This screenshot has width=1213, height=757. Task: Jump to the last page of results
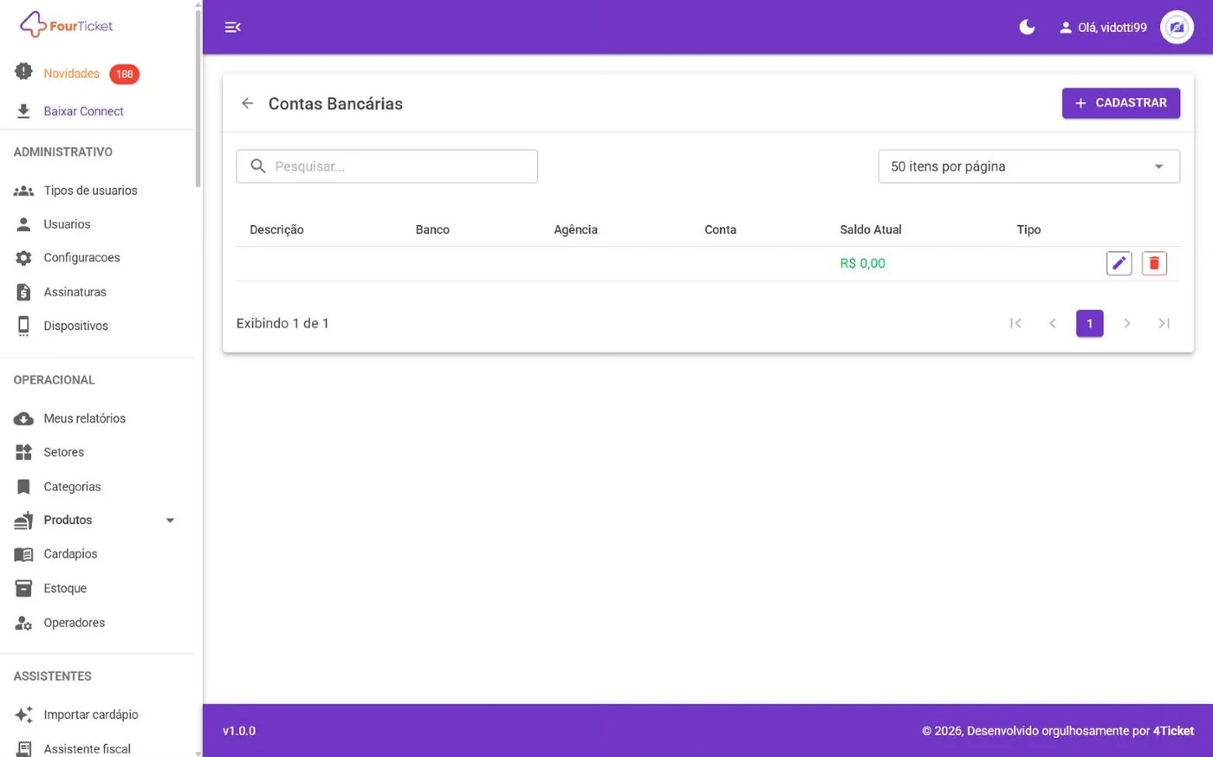pyautogui.click(x=1164, y=323)
